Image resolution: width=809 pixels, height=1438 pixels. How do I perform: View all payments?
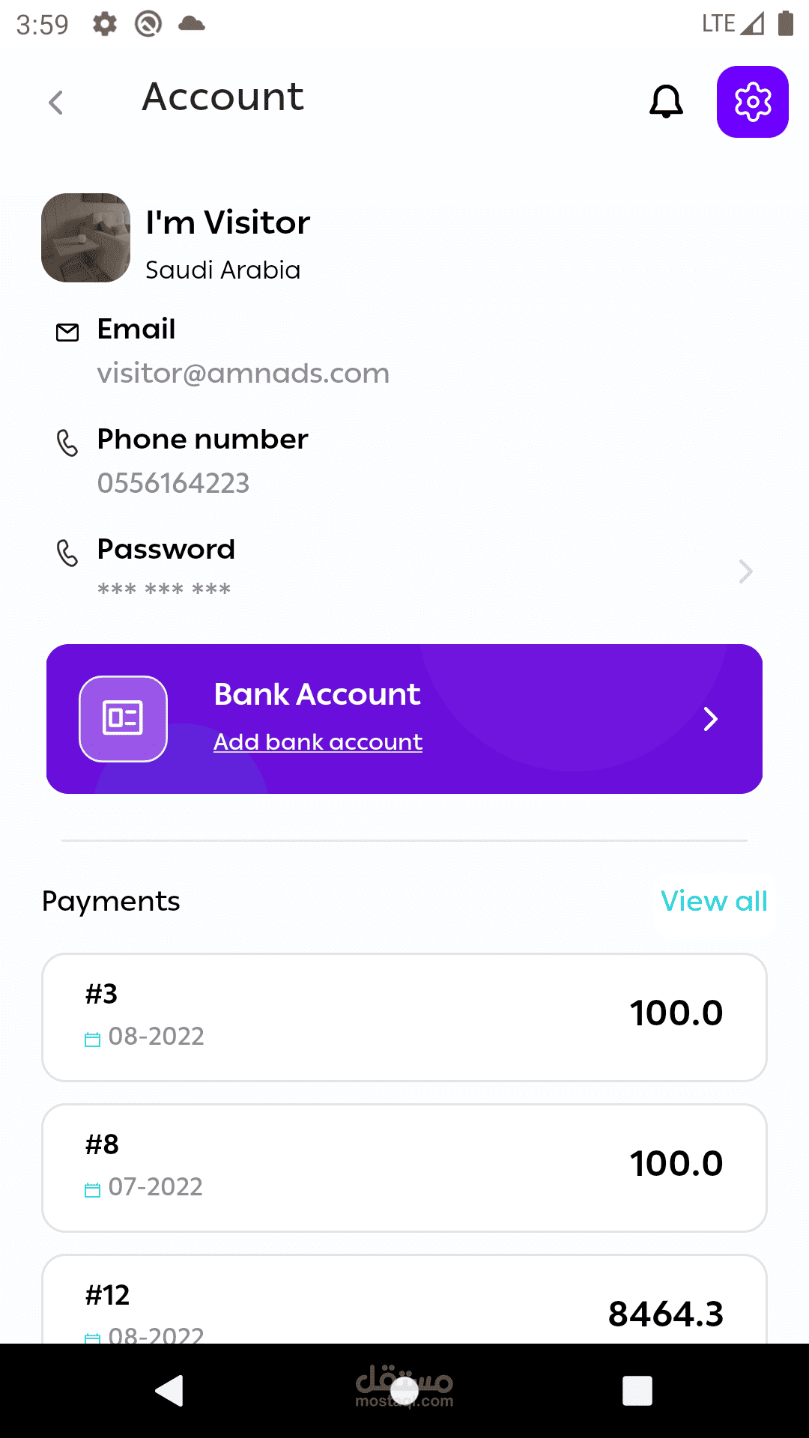pos(714,901)
